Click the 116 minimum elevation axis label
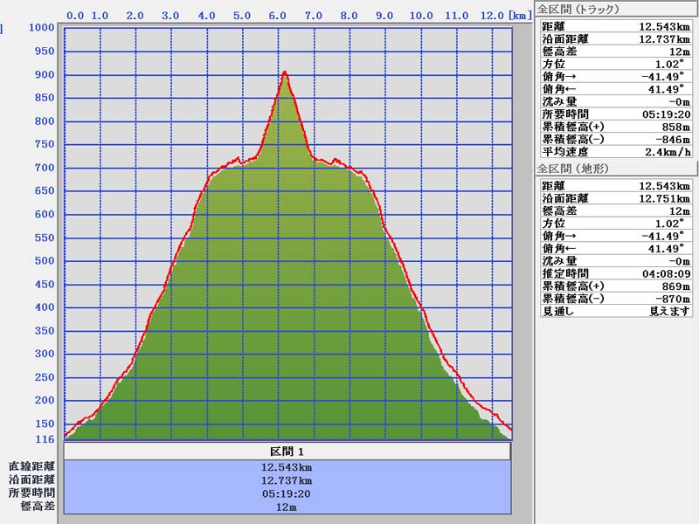 pos(45,438)
